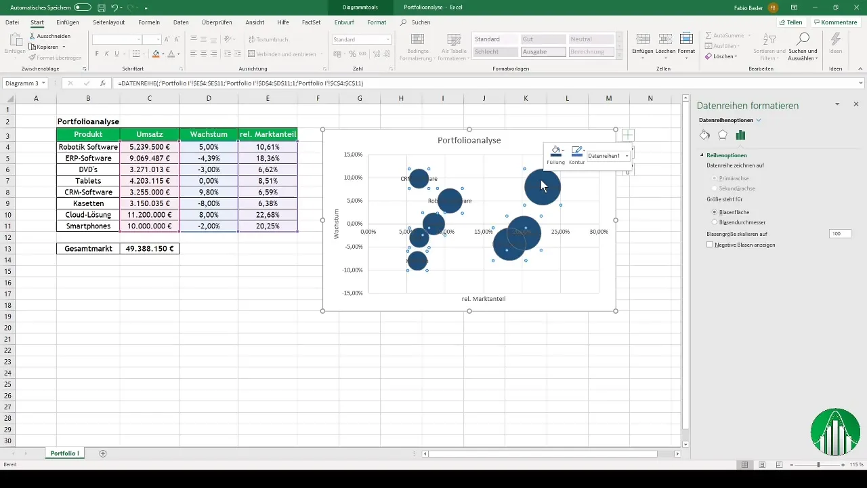Collapse the Reihenoptionen section
867x488 pixels.
[702, 155]
